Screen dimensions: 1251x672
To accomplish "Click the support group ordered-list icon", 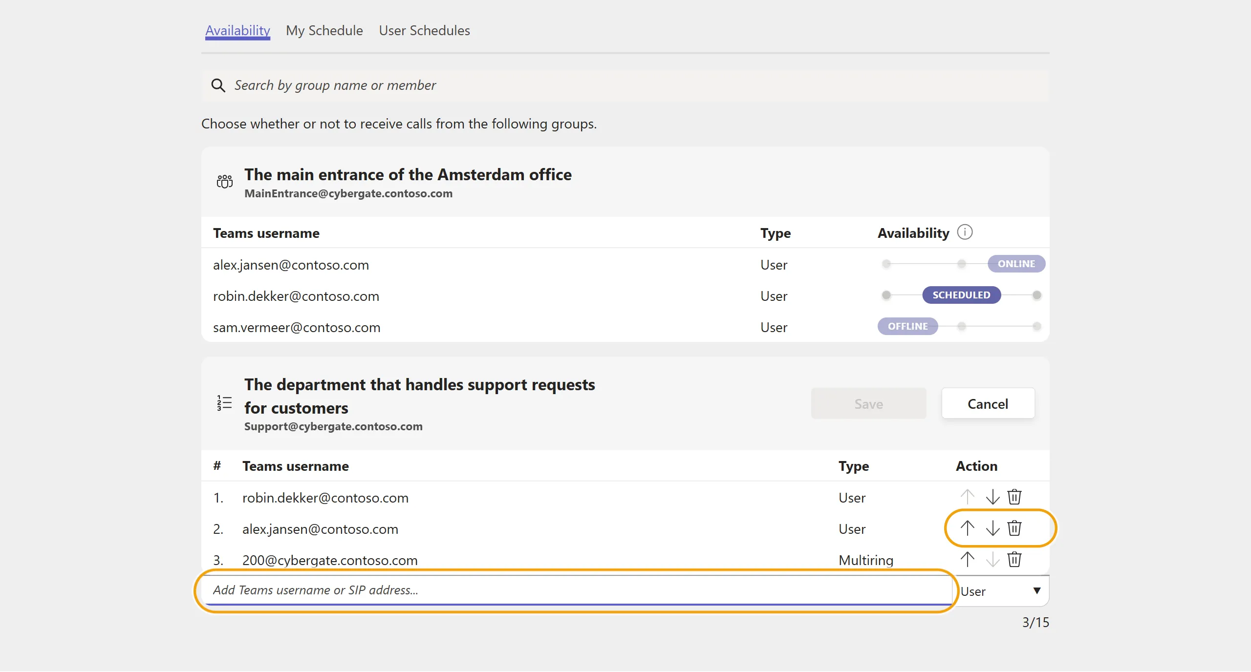I will (224, 403).
